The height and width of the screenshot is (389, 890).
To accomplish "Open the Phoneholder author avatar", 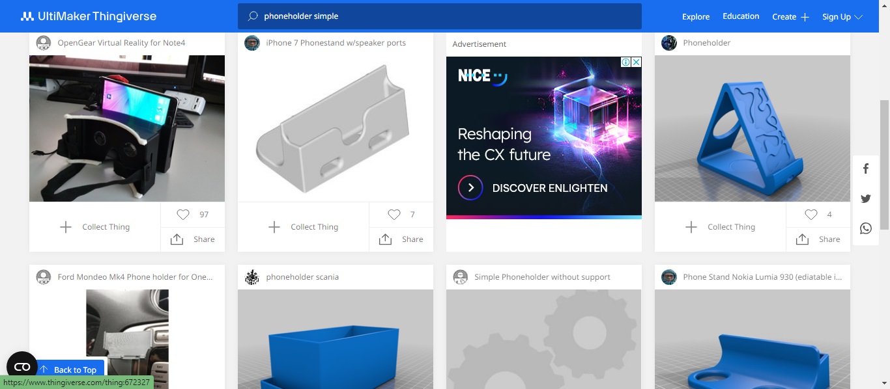I will (x=669, y=43).
